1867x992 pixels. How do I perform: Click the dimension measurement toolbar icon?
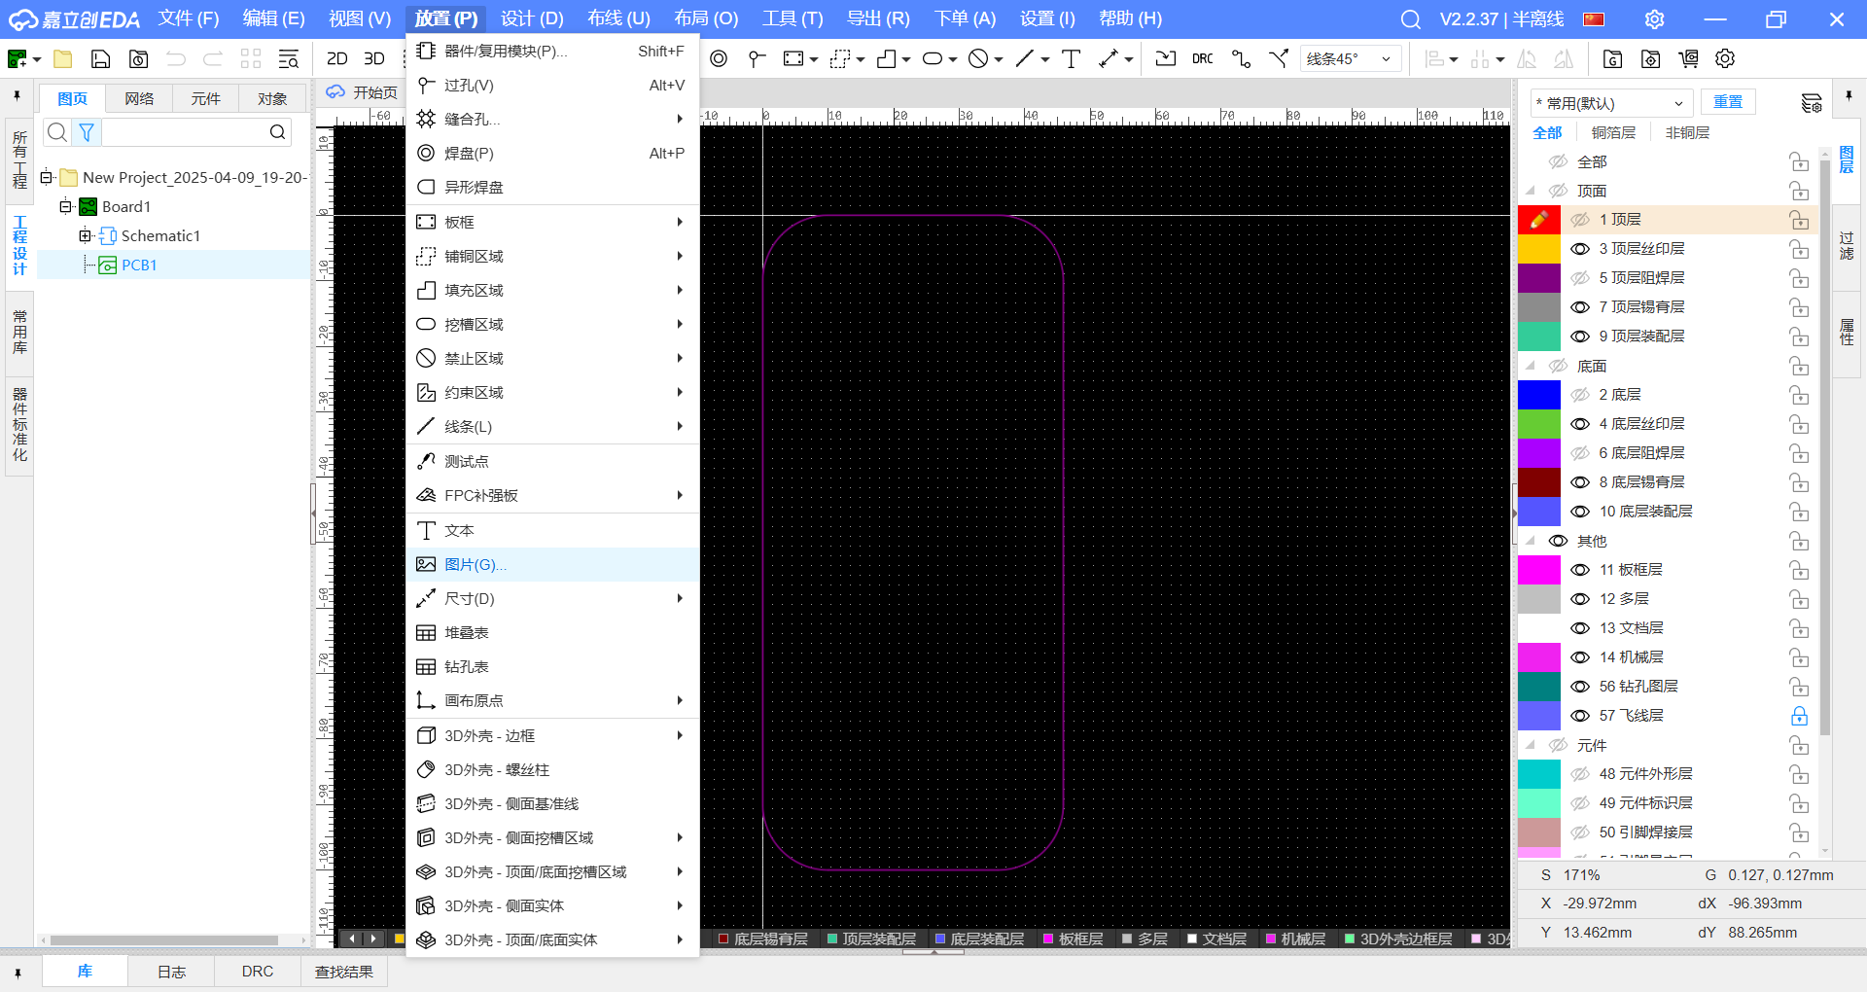click(x=1109, y=59)
